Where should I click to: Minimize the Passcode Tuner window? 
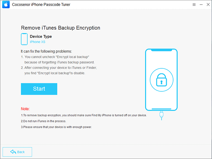click(201, 5)
